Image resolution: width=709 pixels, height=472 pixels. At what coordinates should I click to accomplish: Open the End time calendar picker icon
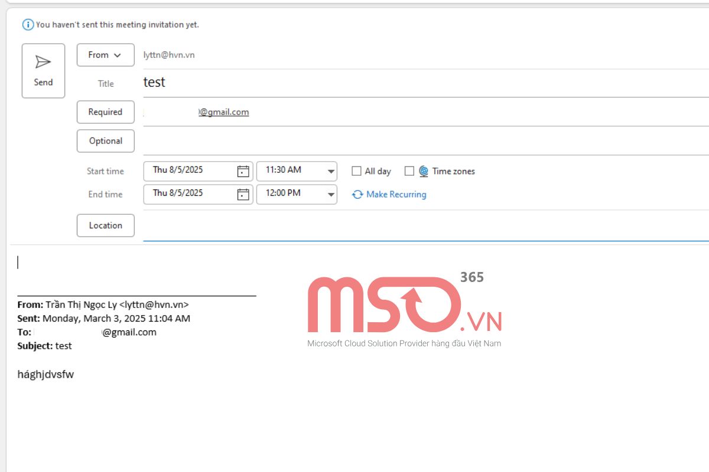pos(243,194)
